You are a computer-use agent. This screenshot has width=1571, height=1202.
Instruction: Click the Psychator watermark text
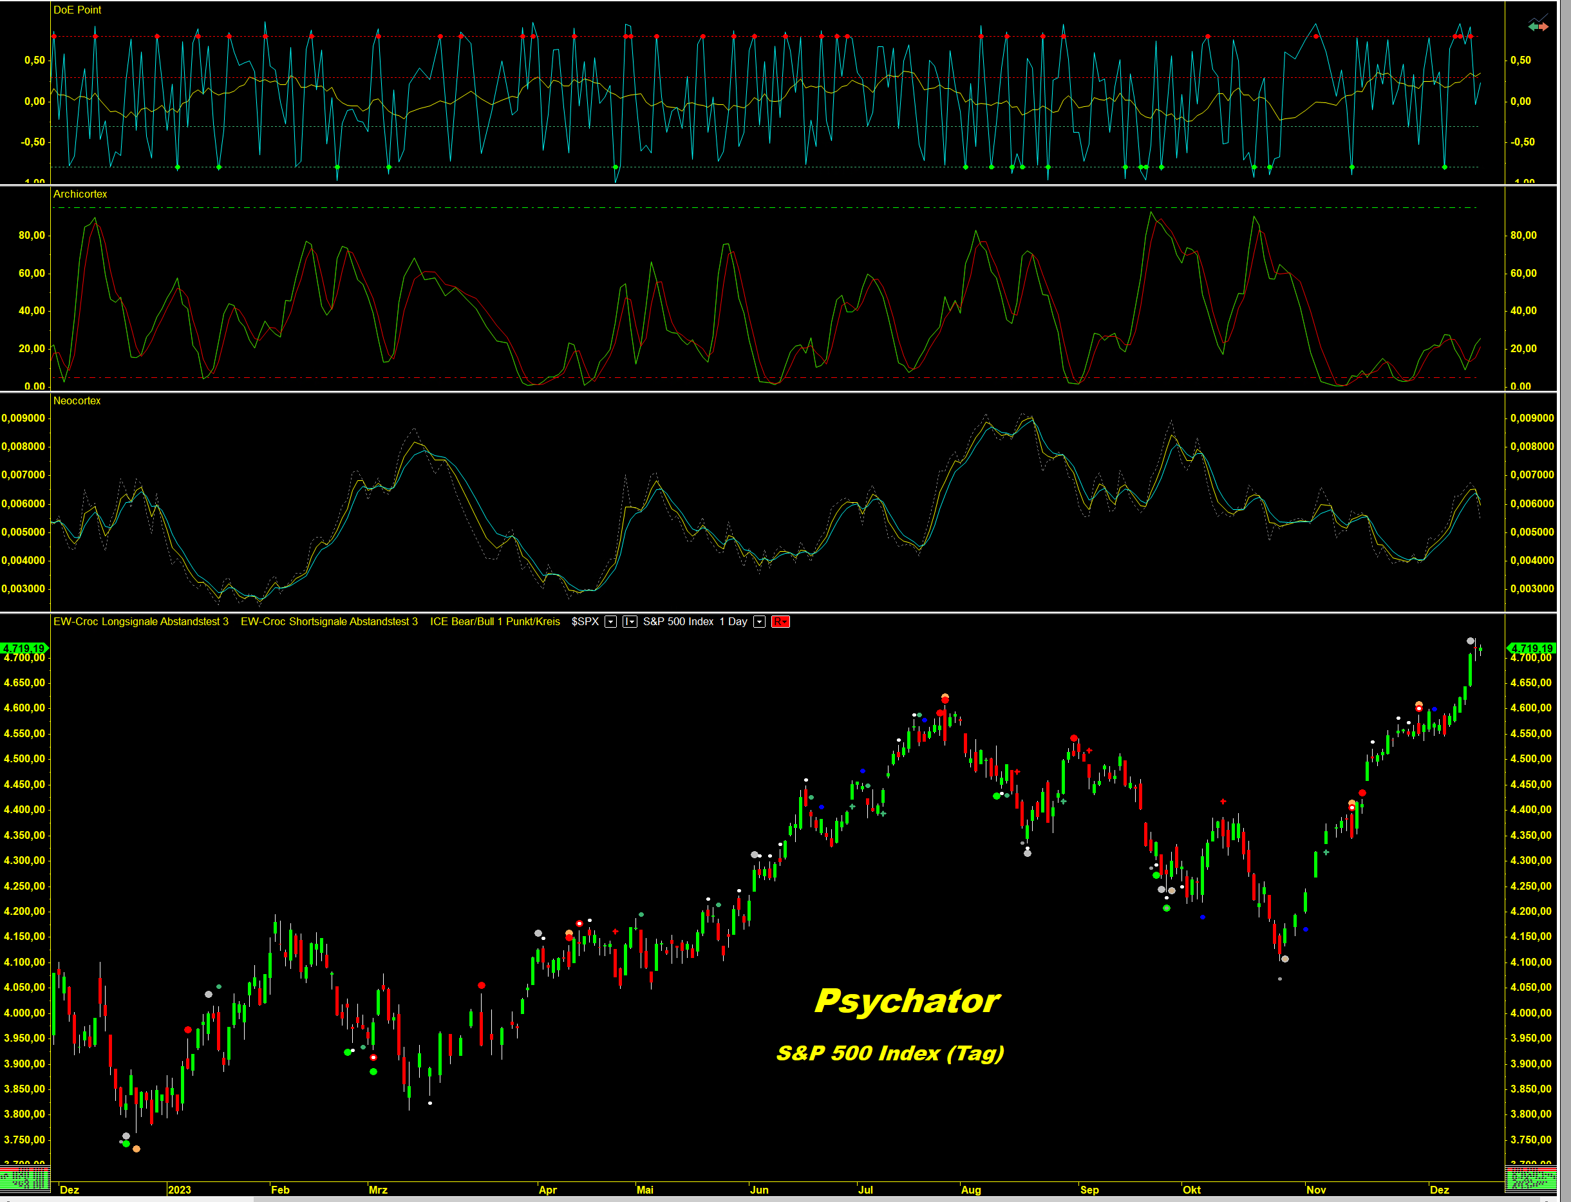tap(907, 1000)
